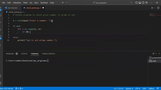This screenshot has height=90, width=161.
Task: Click line number 3 in the gutter
Action: tap(9, 20)
